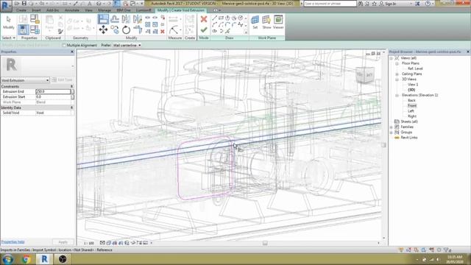Screen dimensions: 471x265
Task: Open the View ribbon tab
Action: click(88, 10)
